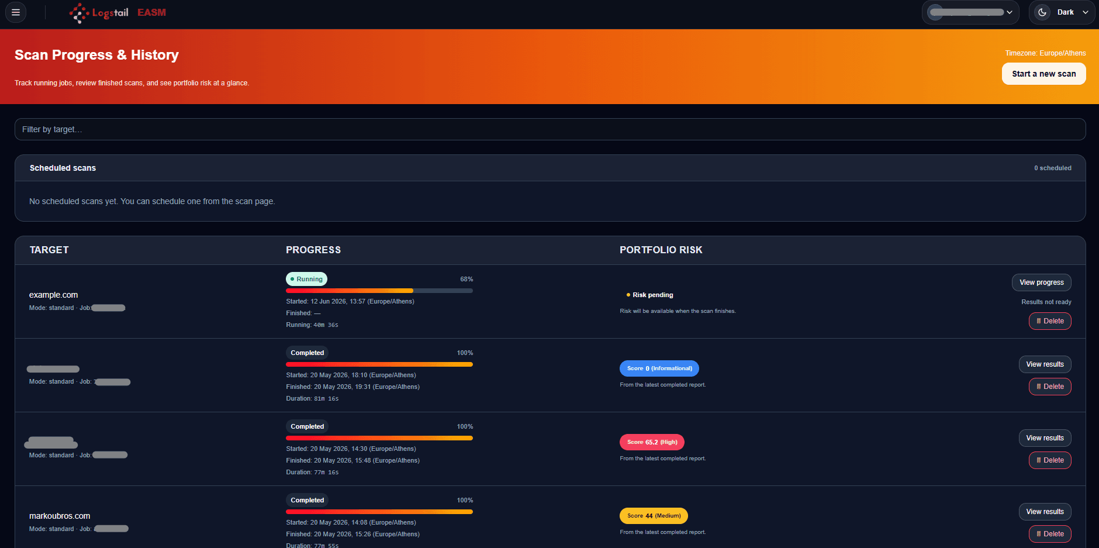
Task: Click the Score 44 Medium badge
Action: click(x=654, y=516)
